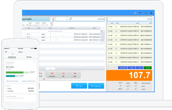This screenshot has width=172, height=110.
Task: Click the empty field next to customer search
Action: (x=61, y=19)
